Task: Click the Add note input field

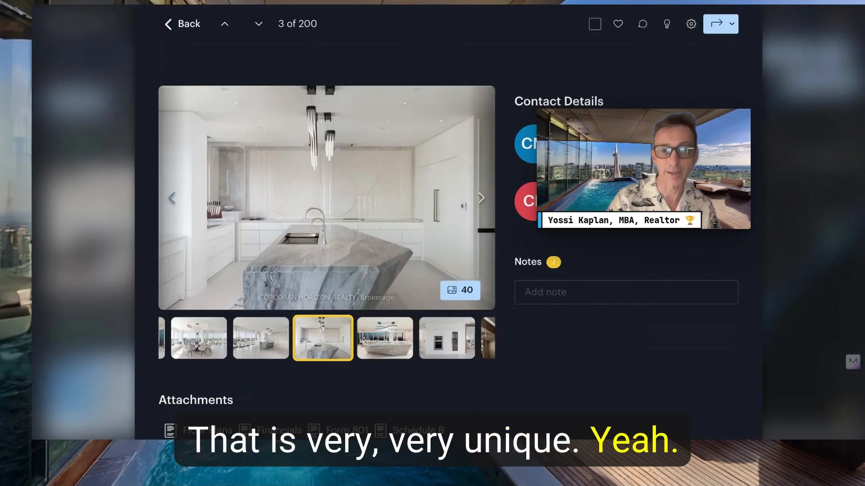Action: click(626, 292)
